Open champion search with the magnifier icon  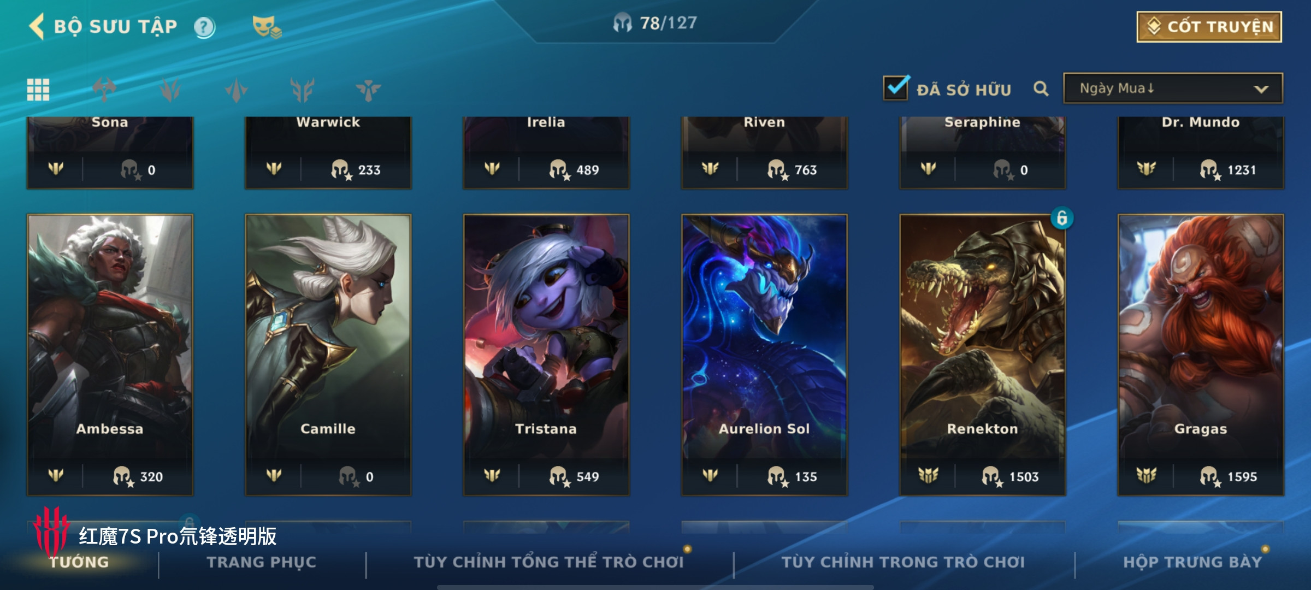coord(1041,88)
